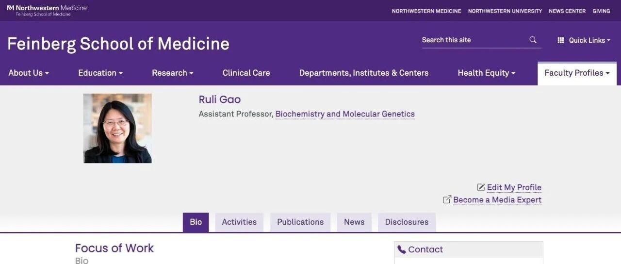Image resolution: width=621 pixels, height=264 pixels.
Task: Click Ruli Gao's profile photo
Action: (x=117, y=128)
